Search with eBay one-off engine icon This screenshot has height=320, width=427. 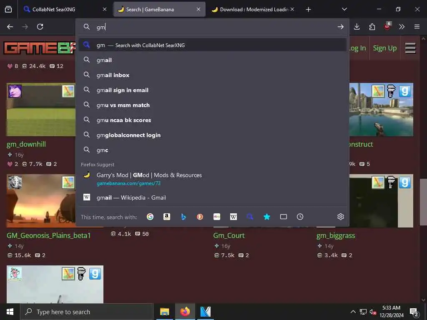tap(217, 217)
